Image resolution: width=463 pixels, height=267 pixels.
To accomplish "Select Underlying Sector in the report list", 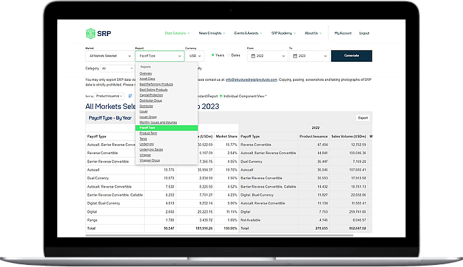I will pyautogui.click(x=151, y=149).
